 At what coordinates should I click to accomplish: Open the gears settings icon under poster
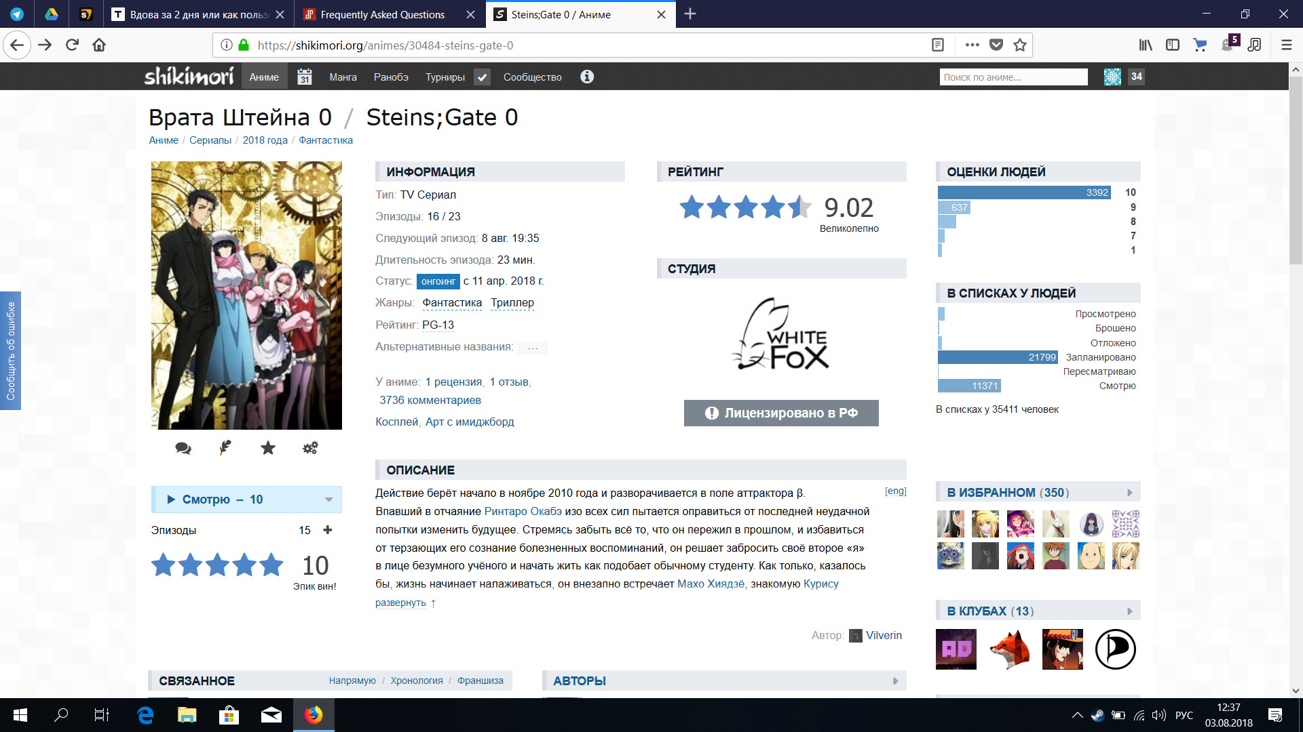point(310,447)
